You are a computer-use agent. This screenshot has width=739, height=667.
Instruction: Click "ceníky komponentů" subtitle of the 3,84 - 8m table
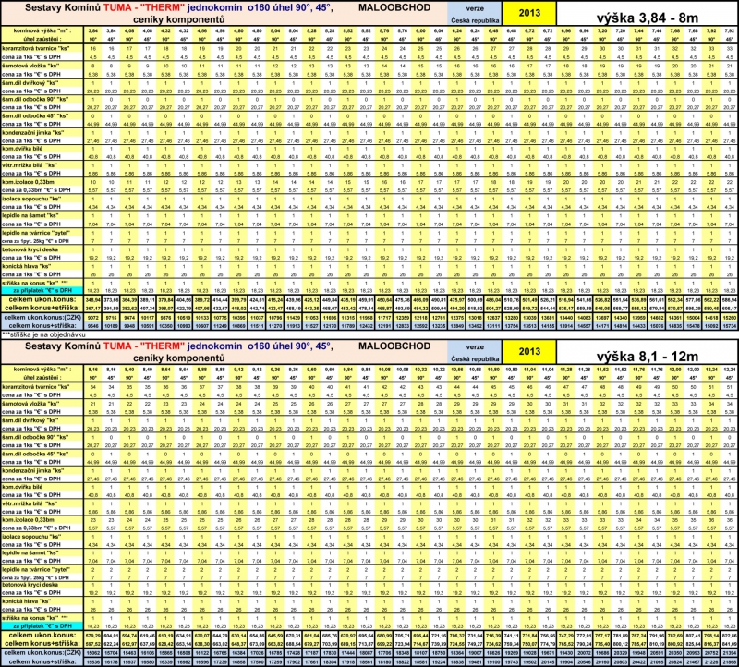178,19
